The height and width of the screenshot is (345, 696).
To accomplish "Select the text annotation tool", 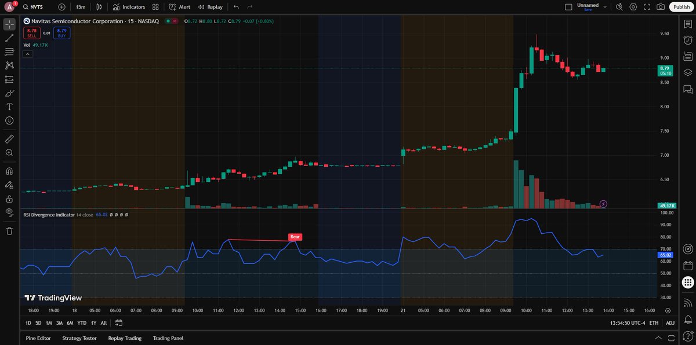I will point(9,107).
